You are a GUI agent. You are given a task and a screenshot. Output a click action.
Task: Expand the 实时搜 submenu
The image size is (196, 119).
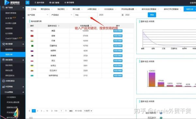click(x=23, y=18)
